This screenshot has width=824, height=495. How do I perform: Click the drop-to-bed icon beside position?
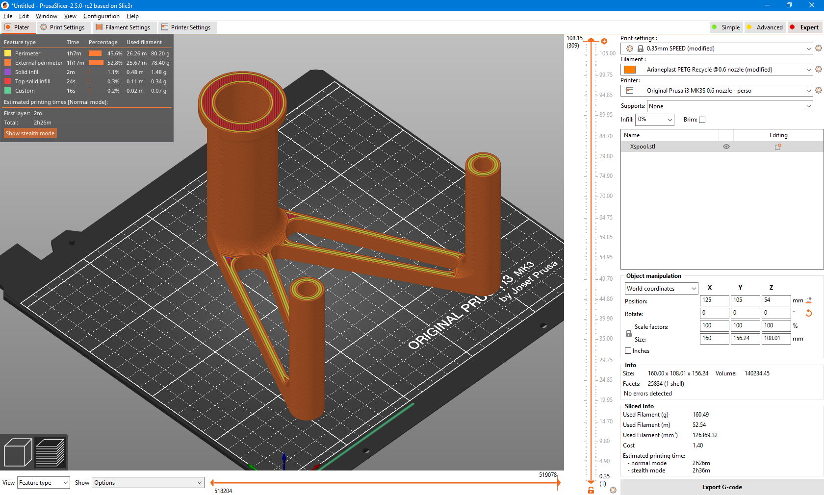809,300
